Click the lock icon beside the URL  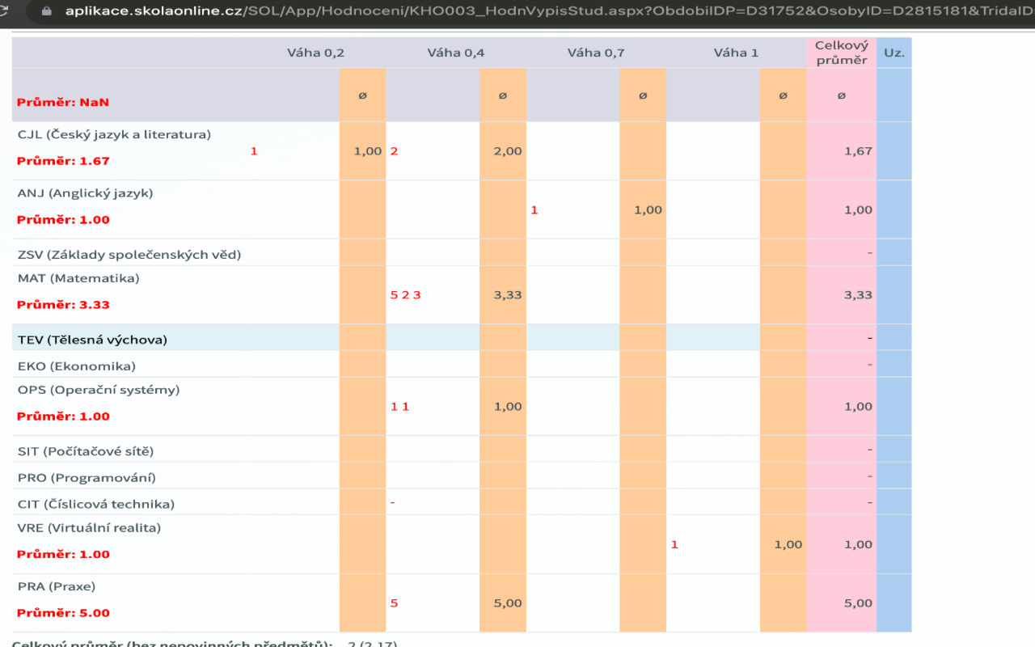tap(46, 11)
